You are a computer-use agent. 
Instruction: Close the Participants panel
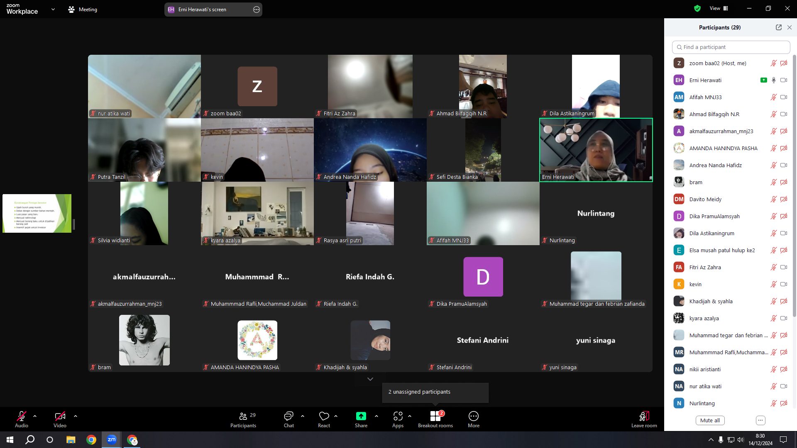[790, 27]
